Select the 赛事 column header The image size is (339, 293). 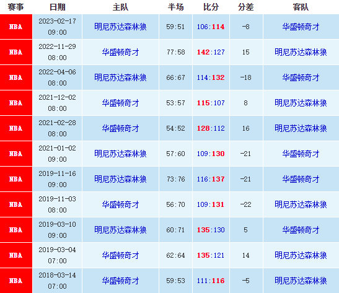(x=15, y=7)
